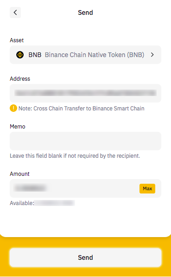This screenshot has width=171, height=277.
Task: Submit transfer with bottom Send button
Action: (x=85, y=258)
